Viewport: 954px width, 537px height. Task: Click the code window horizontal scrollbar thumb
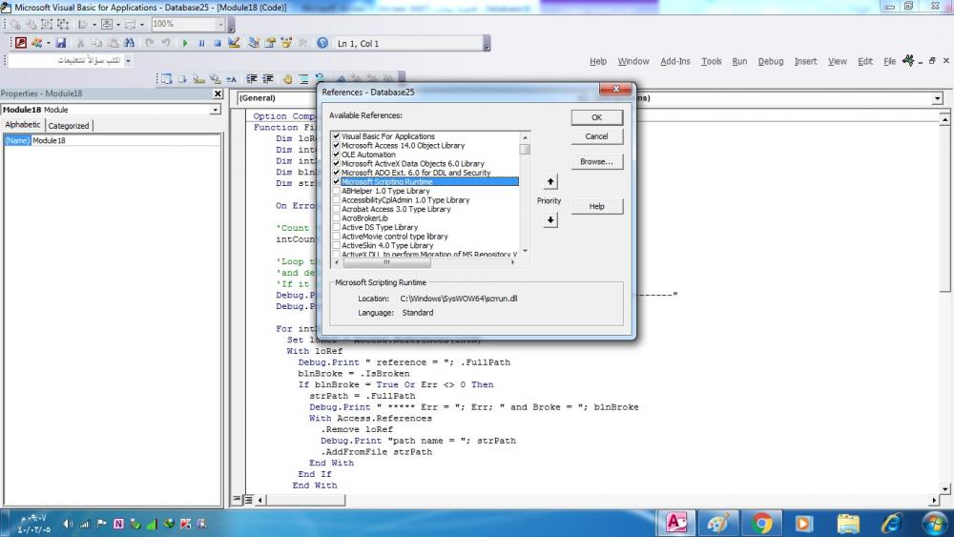click(305, 500)
